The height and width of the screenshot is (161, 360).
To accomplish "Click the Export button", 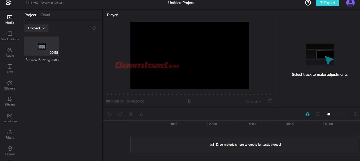I will pos(327,3).
